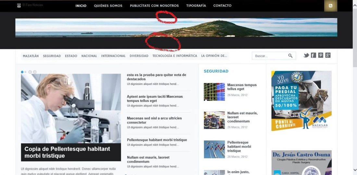Select the Seguridad category in navigation
Image resolution: width=357 pixels, height=175 pixels.
[x=52, y=56]
